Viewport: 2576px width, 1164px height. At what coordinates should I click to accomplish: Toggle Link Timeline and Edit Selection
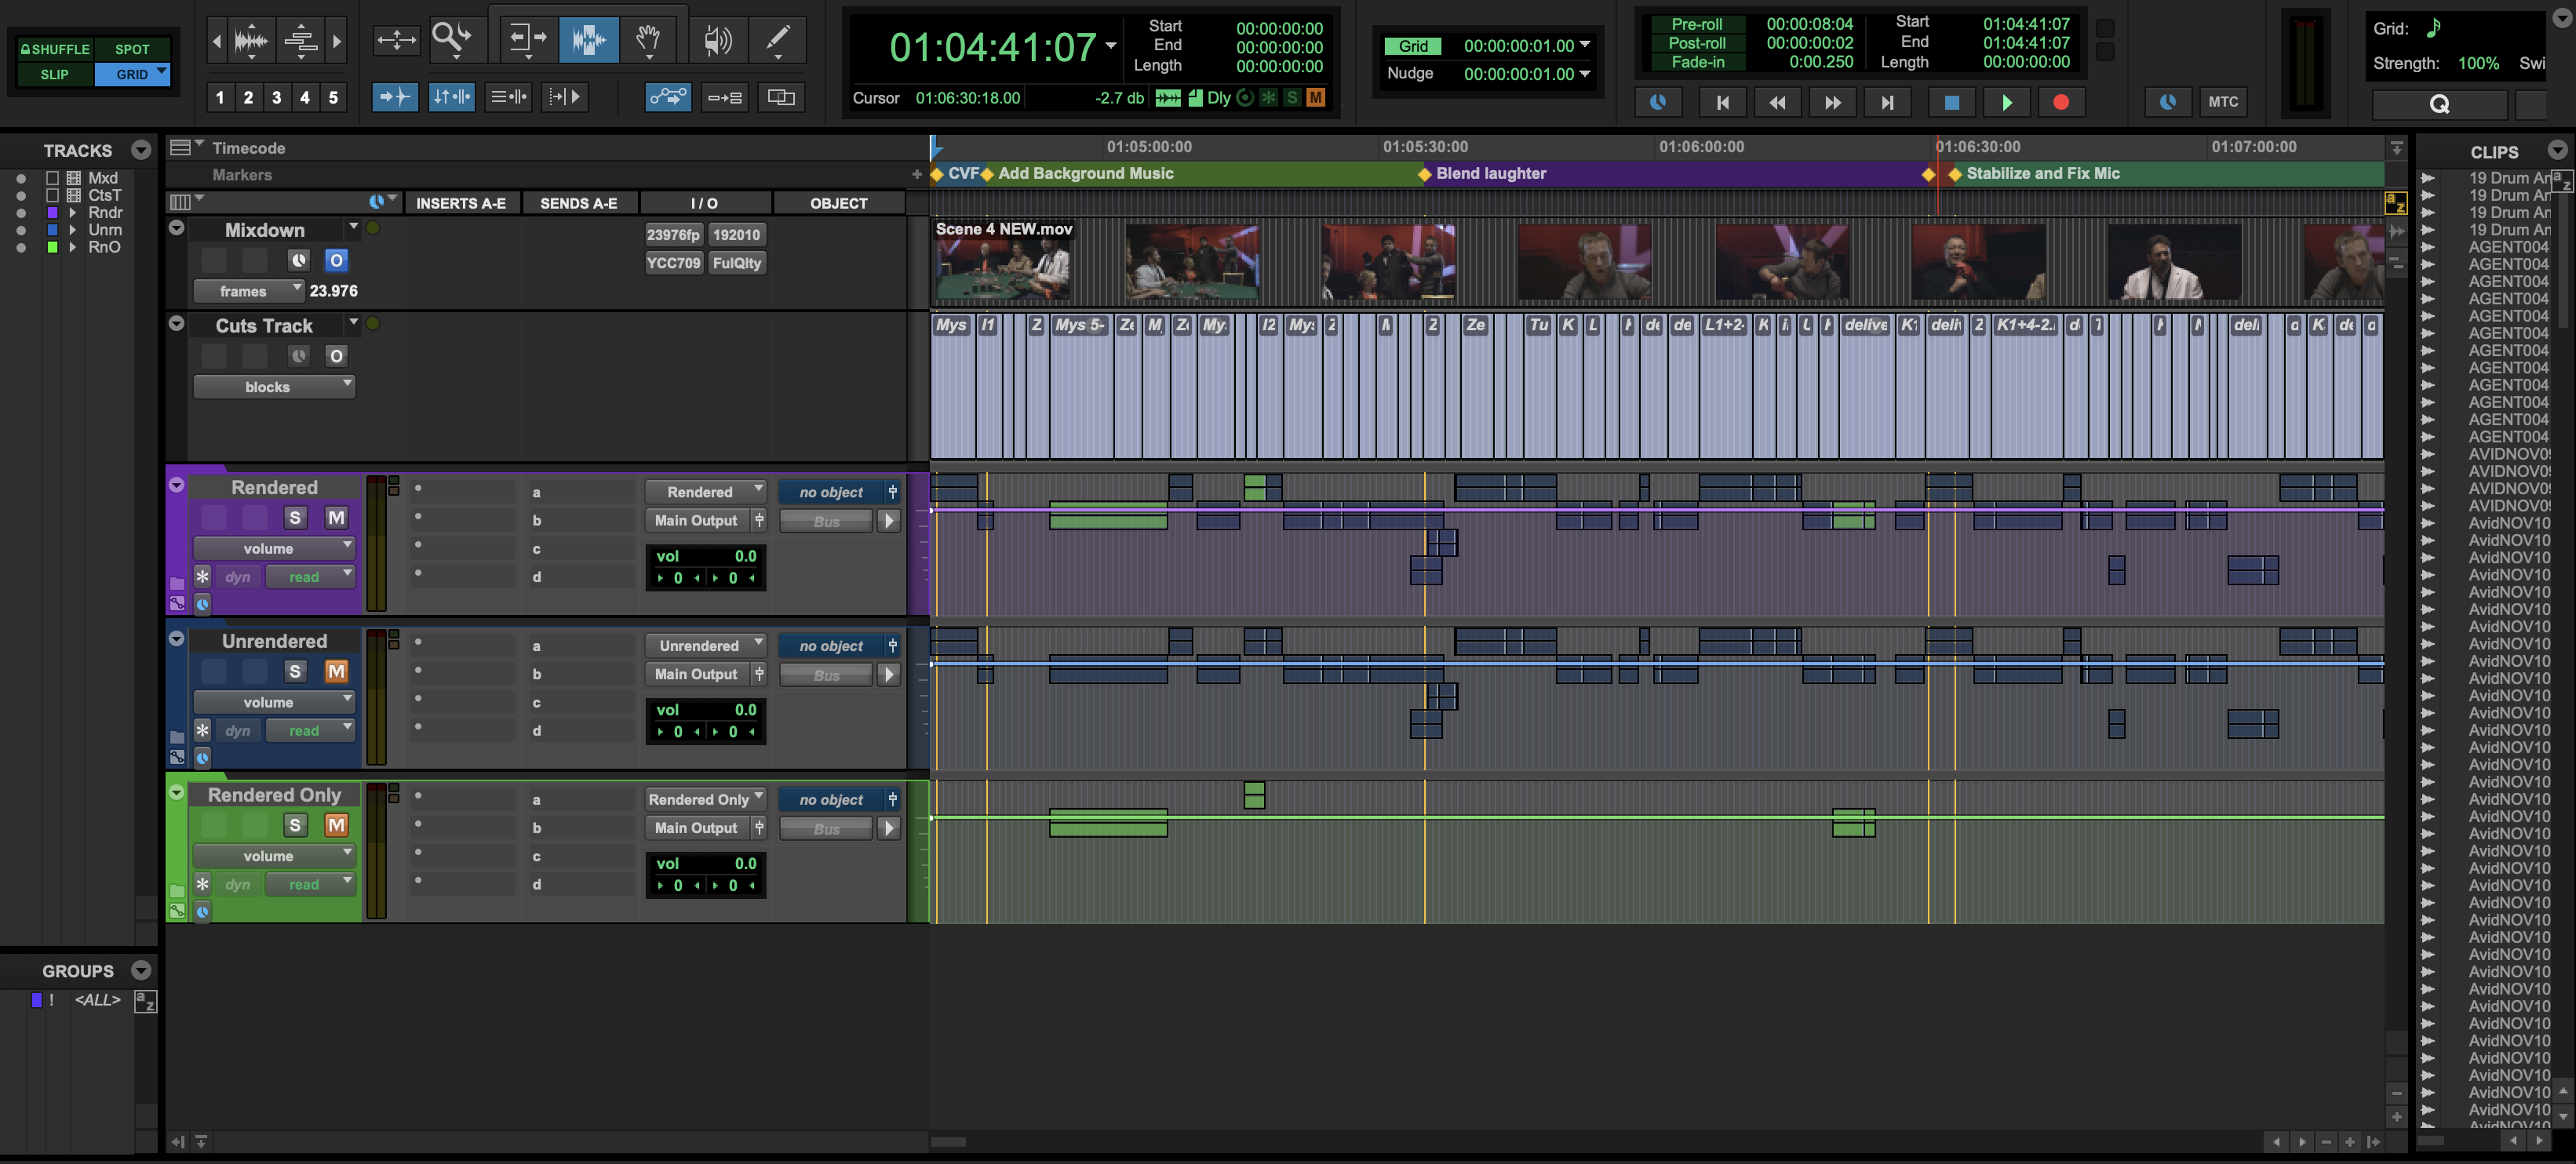pyautogui.click(x=451, y=97)
